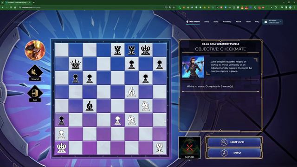Open the Mini Game tab
Image resolution: width=297 pixels, height=167 pixels.
(193, 22)
